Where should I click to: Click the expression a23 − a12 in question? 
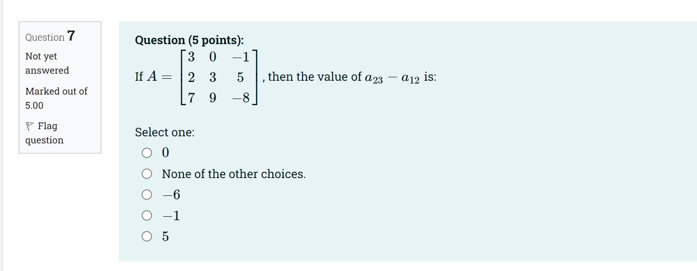tap(392, 77)
